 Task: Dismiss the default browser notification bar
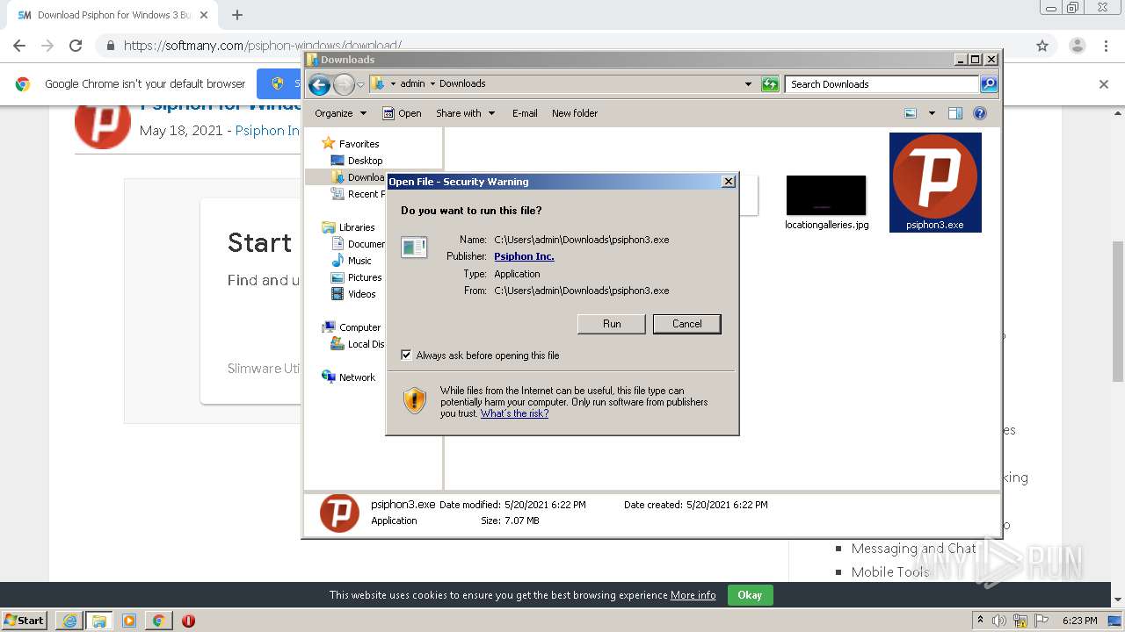pos(1104,84)
